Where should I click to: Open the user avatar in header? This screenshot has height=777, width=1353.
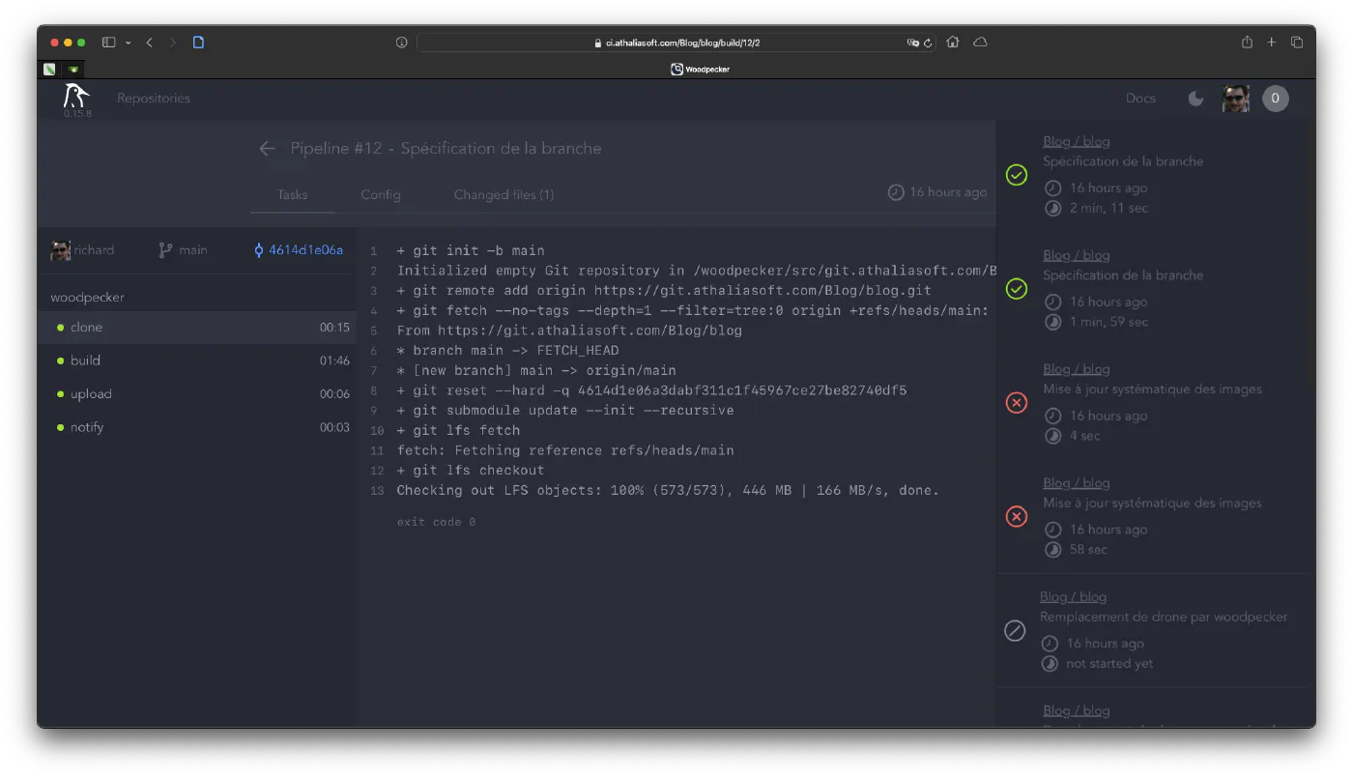click(x=1235, y=99)
